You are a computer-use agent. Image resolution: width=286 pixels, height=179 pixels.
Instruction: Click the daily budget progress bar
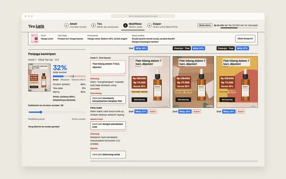239,28
